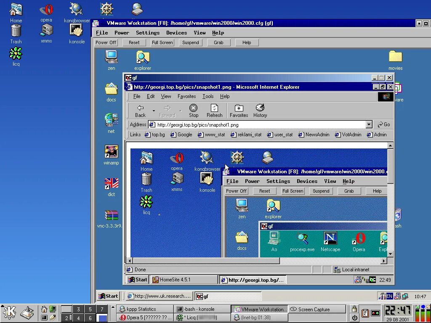This screenshot has width=431, height=323.
Task: Click IE horizontal scrollbar thumb
Action: point(207,260)
